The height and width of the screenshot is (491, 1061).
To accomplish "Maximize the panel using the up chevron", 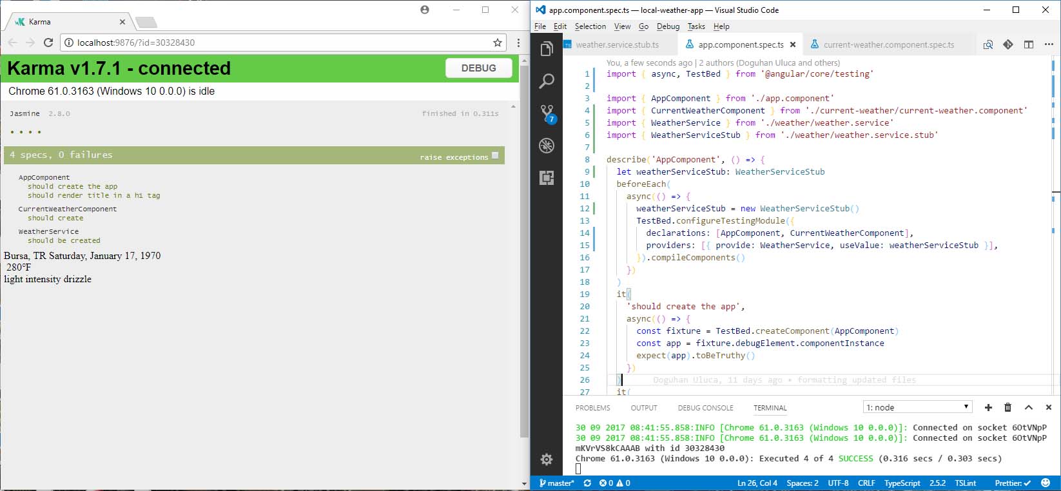I will click(x=1029, y=407).
